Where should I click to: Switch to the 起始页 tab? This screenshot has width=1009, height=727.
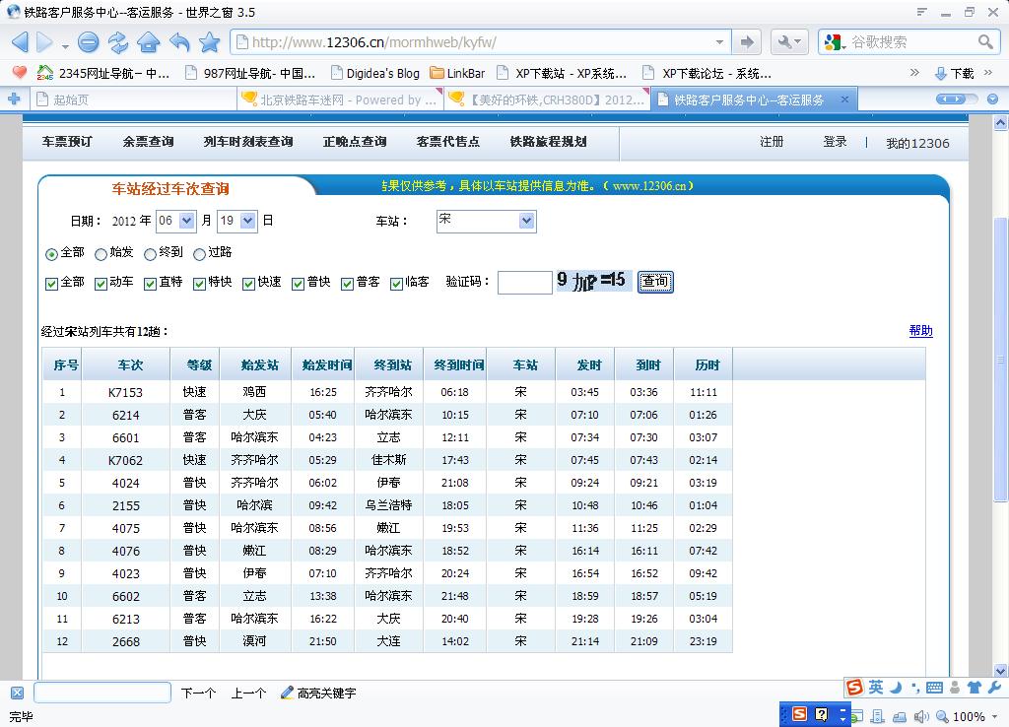pos(132,99)
